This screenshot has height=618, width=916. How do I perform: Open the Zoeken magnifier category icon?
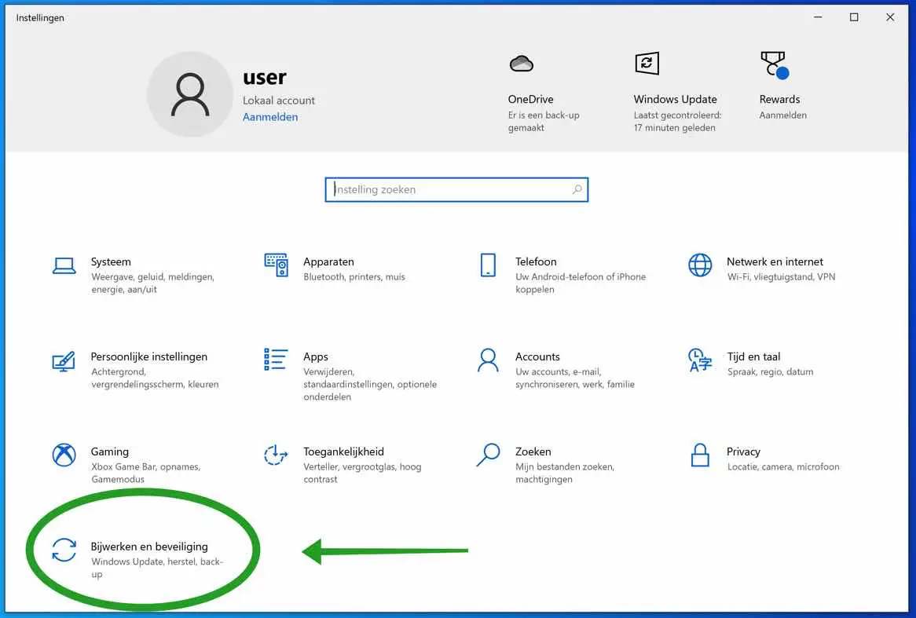pyautogui.click(x=488, y=455)
